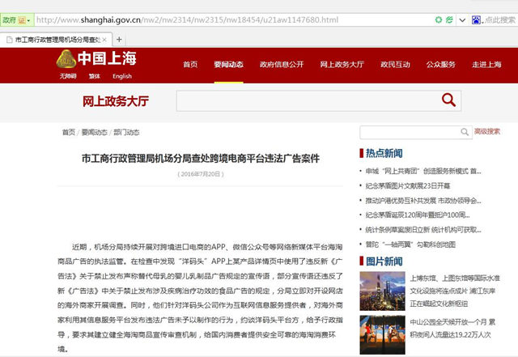Open news item 申城"网上共青团"创造服务新模式
The width and height of the screenshot is (518, 357).
pos(423,171)
